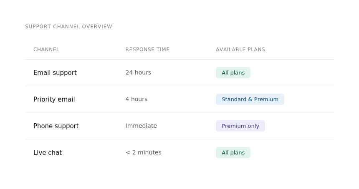Select the Priority email channel name
Screen dimensions: 359x189
(x=54, y=99)
